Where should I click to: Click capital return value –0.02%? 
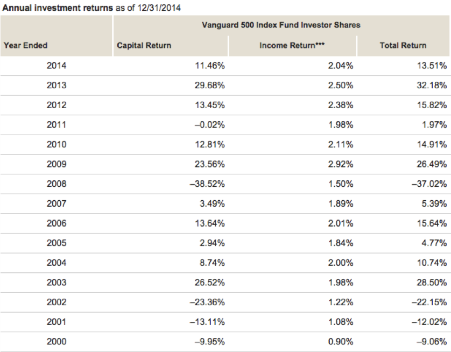(210, 125)
